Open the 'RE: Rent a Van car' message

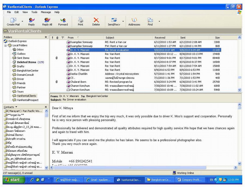tap(135, 42)
